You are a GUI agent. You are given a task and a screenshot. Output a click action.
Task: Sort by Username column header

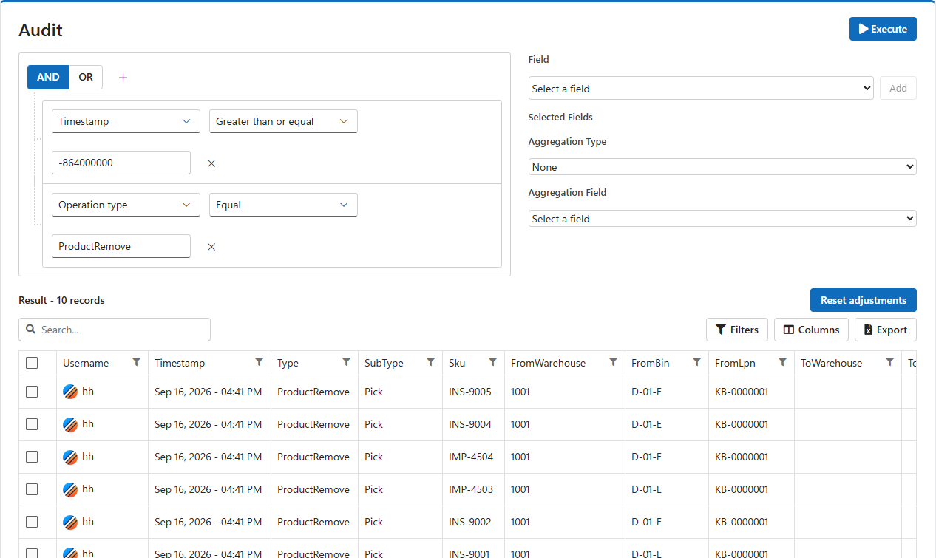86,363
